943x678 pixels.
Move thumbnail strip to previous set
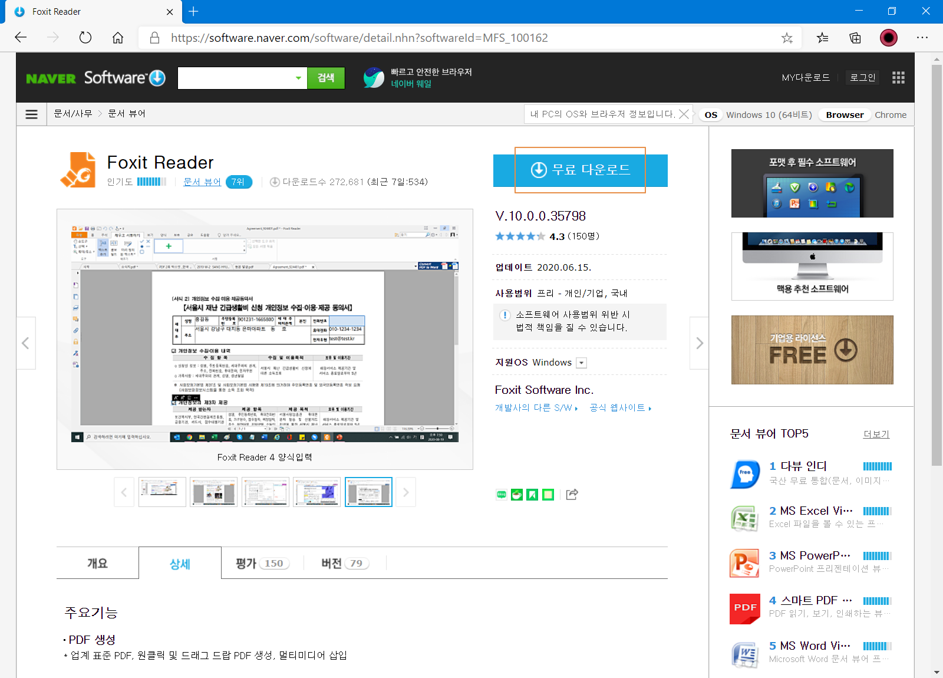click(x=124, y=492)
